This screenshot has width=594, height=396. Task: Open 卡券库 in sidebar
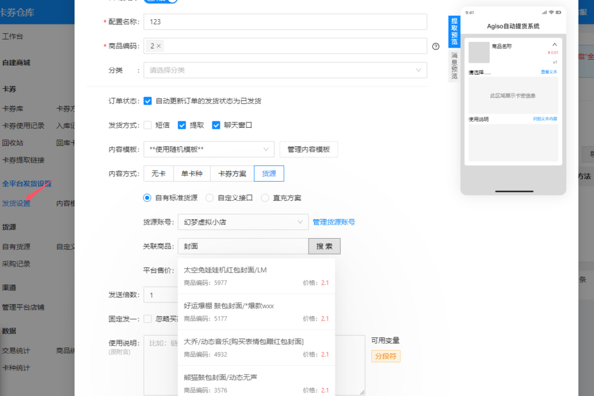[x=13, y=109]
